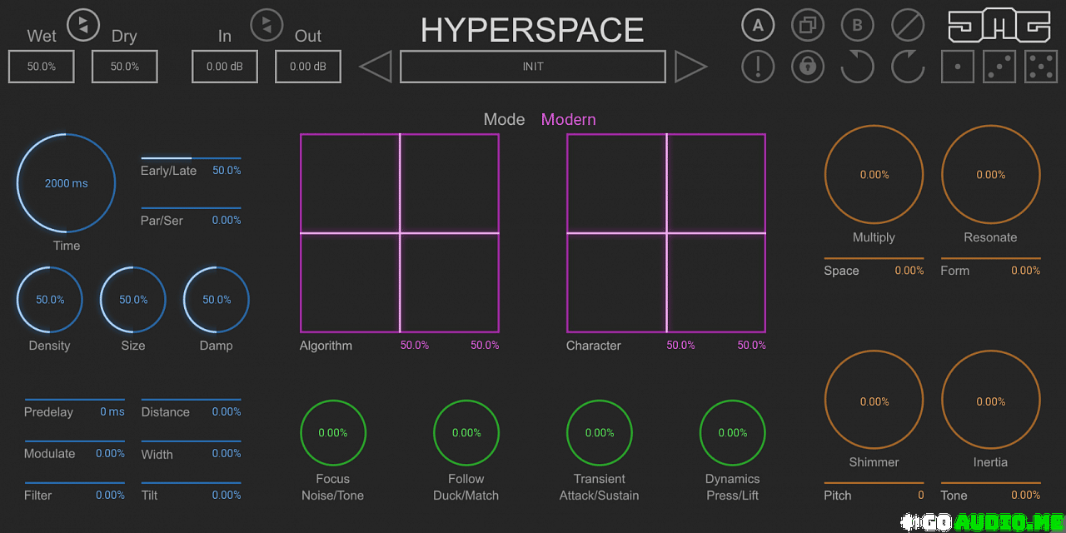Change the Mode Modern selector
The width and height of the screenshot is (1066, 533).
569,119
